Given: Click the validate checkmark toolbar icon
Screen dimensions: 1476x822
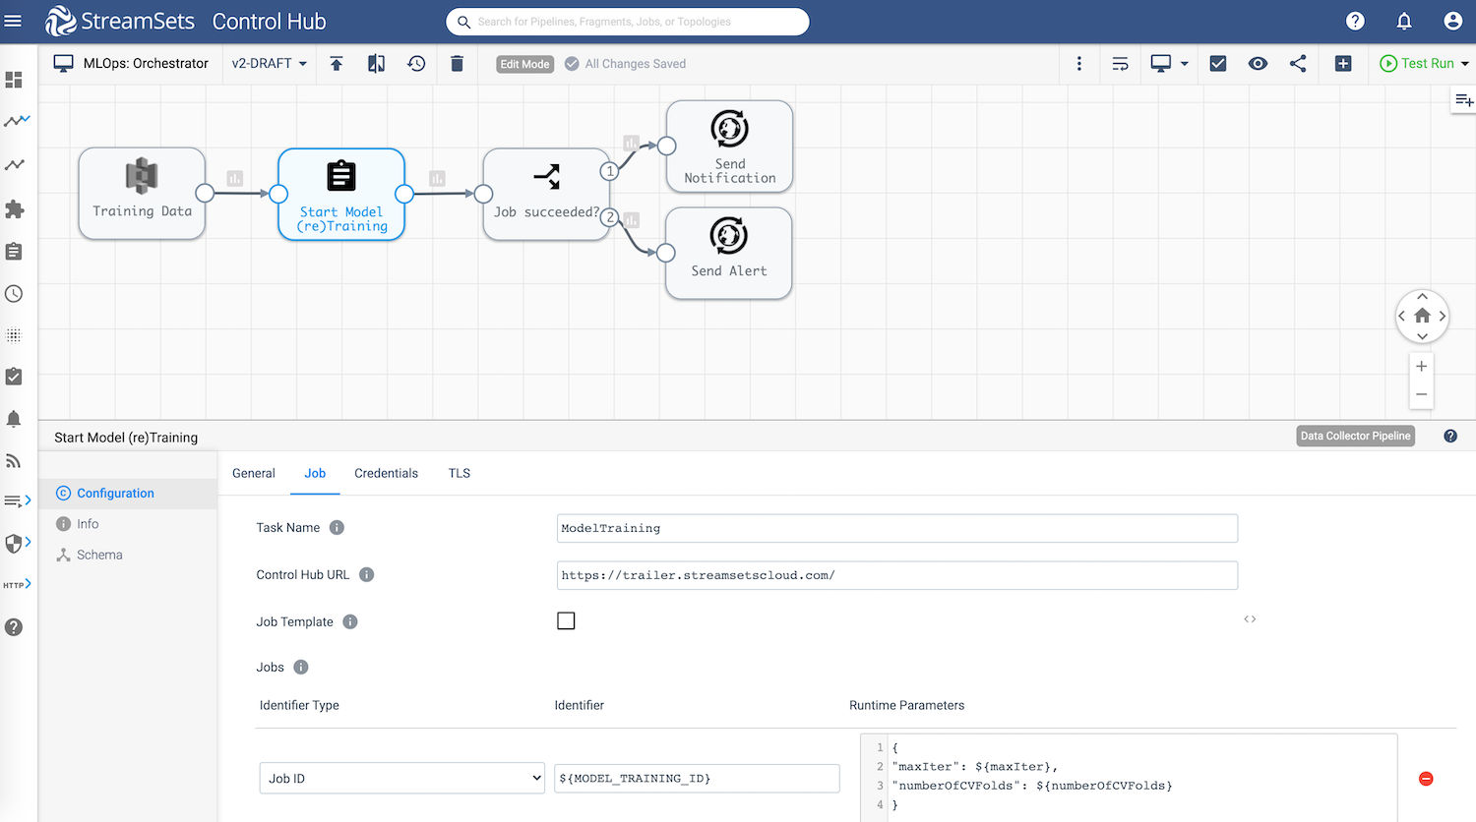Looking at the screenshot, I should pos(1217,64).
